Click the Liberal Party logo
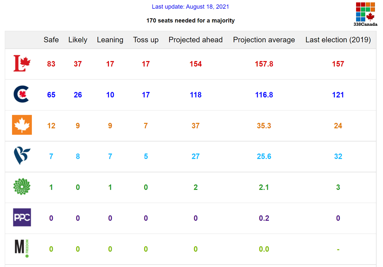 point(22,64)
